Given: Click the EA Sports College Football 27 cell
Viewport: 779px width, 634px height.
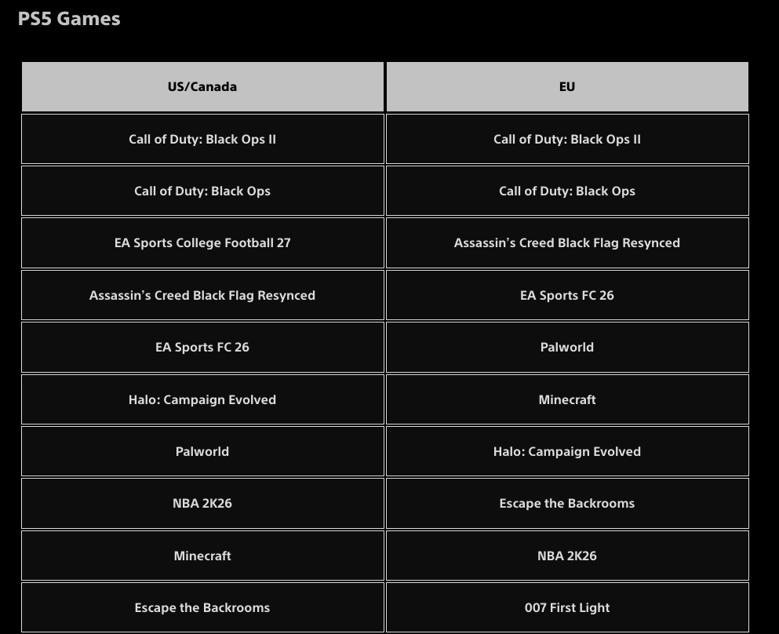Looking at the screenshot, I should pyautogui.click(x=202, y=243).
